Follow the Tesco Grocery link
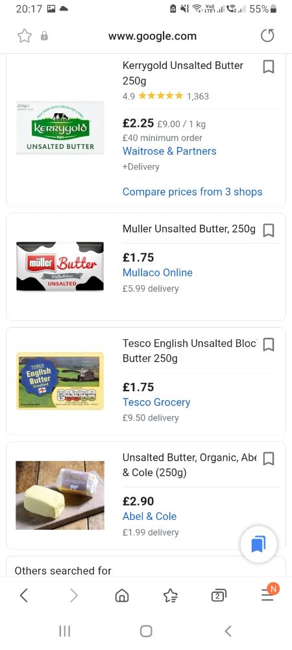Image resolution: width=292 pixels, height=650 pixels. click(156, 402)
